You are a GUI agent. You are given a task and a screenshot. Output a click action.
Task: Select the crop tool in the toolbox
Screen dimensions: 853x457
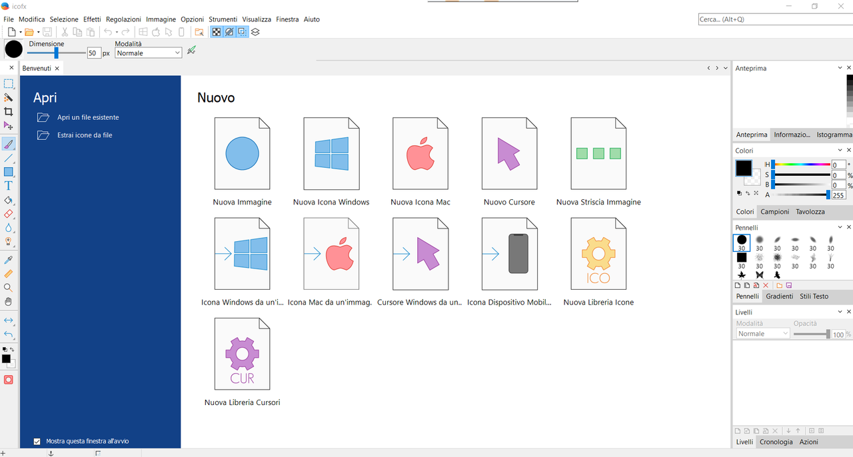tap(9, 111)
